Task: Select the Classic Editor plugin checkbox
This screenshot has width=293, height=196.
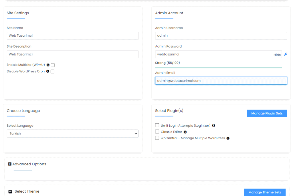Action: point(157,132)
